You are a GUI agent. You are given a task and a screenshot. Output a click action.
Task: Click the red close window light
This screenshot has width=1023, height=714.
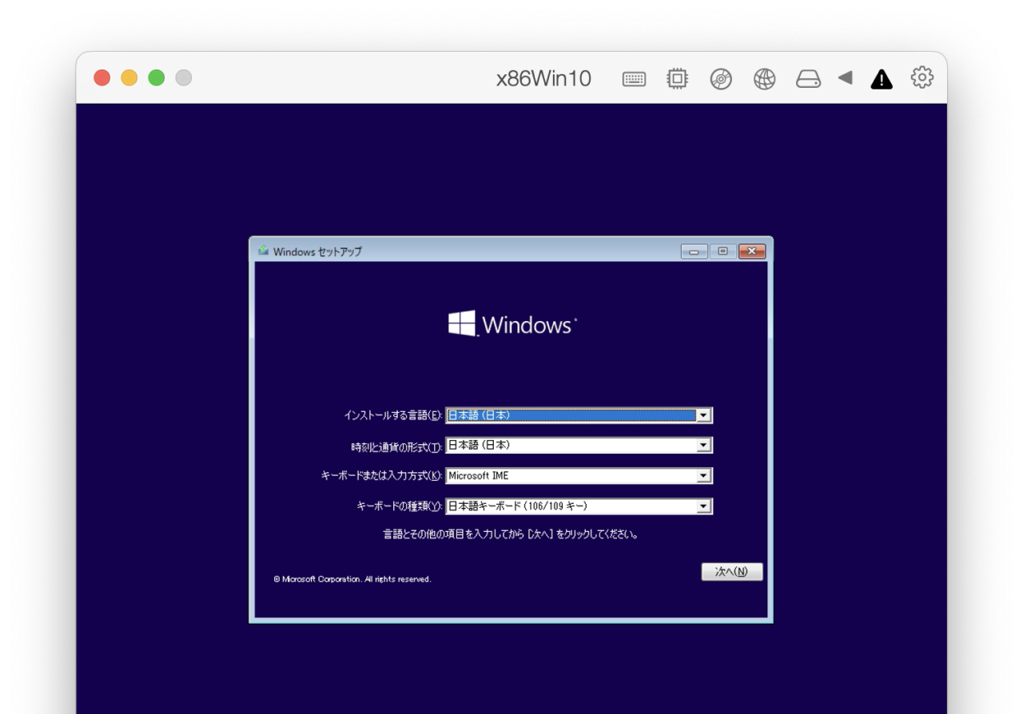tap(102, 77)
